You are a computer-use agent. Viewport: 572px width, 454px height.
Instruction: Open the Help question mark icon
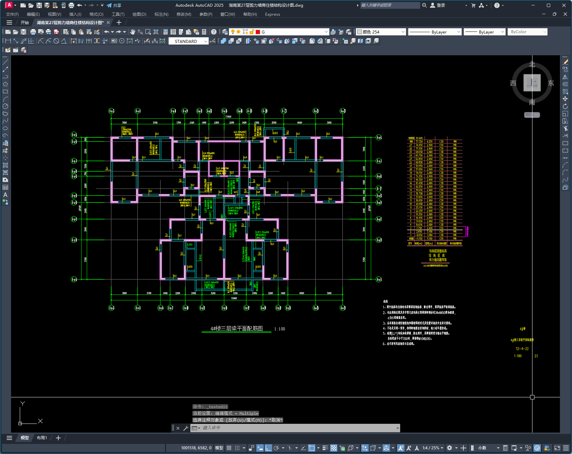click(214, 32)
